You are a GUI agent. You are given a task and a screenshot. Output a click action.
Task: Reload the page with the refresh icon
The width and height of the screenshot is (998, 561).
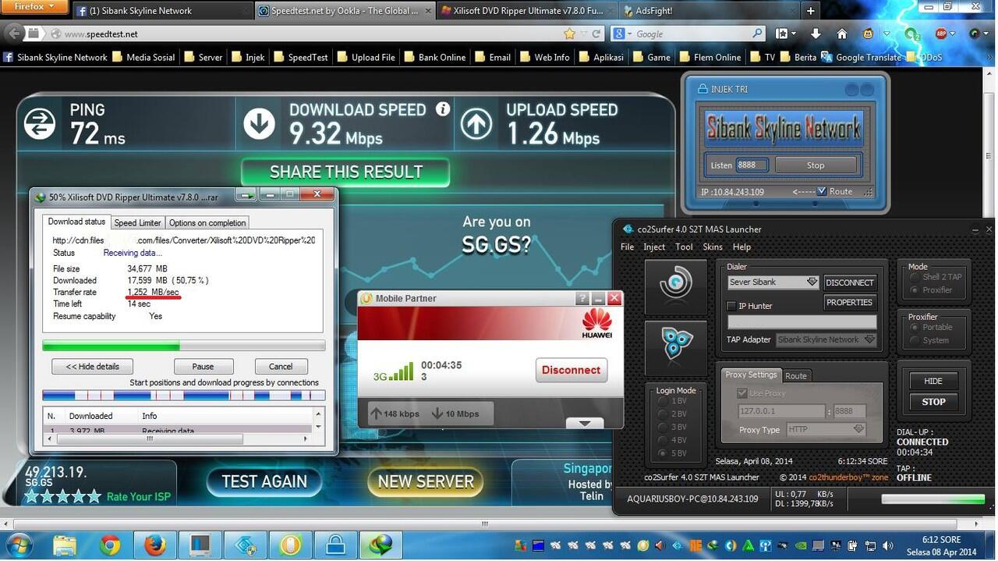596,34
